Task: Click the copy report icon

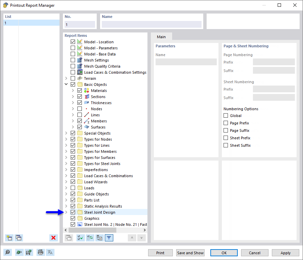Action: [x=19, y=238]
